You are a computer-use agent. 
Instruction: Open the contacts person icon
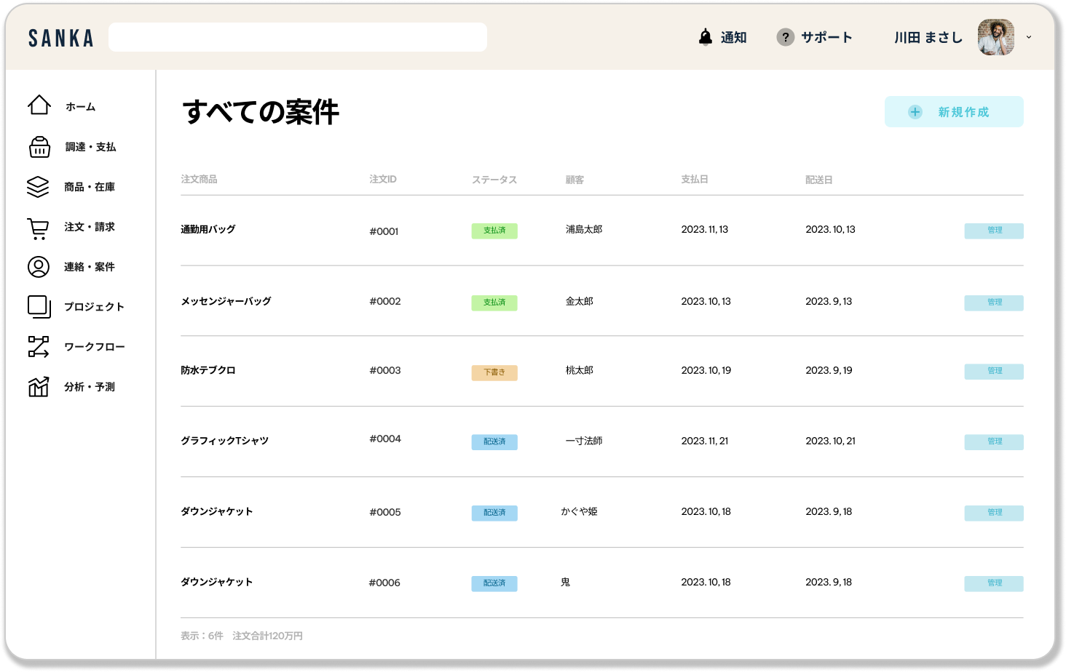pos(39,267)
